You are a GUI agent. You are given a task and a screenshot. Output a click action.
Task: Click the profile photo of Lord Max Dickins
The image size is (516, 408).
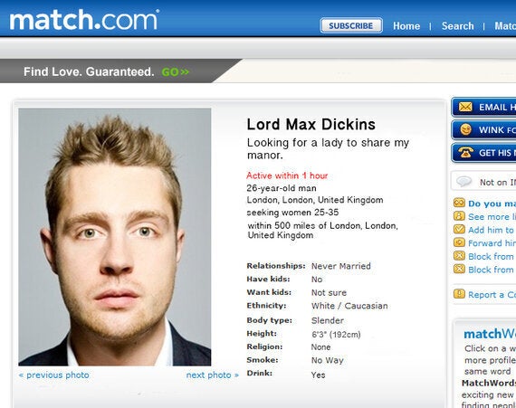(115, 237)
